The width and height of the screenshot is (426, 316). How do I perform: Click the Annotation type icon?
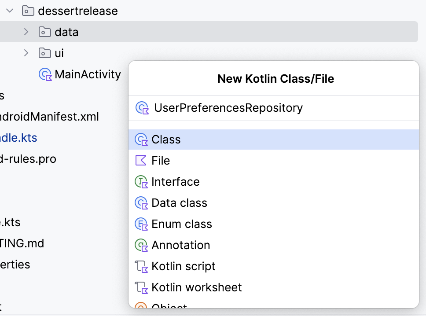point(141,245)
